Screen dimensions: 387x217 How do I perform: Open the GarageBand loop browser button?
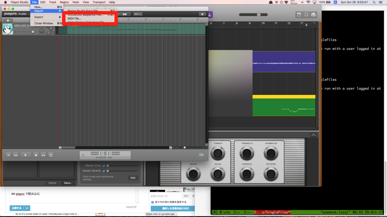pyautogui.click(x=306, y=15)
